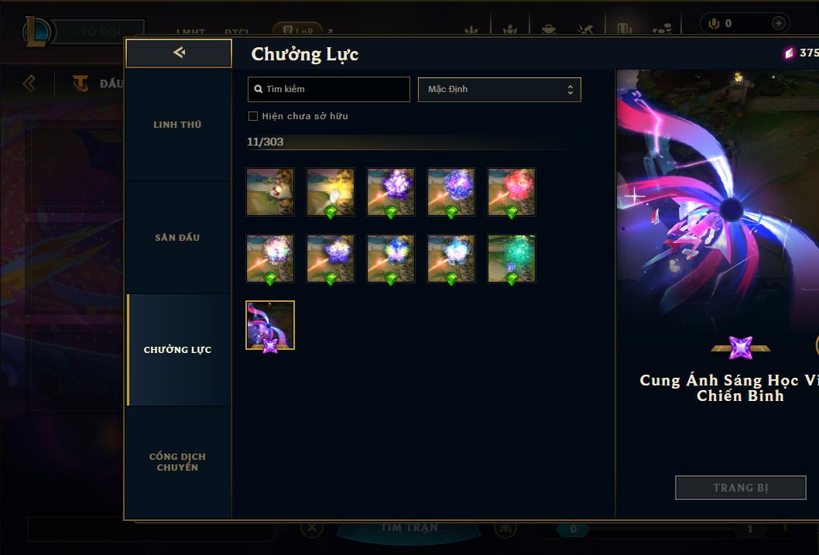
Task: Switch to the Linh Thú tab
Action: (177, 125)
